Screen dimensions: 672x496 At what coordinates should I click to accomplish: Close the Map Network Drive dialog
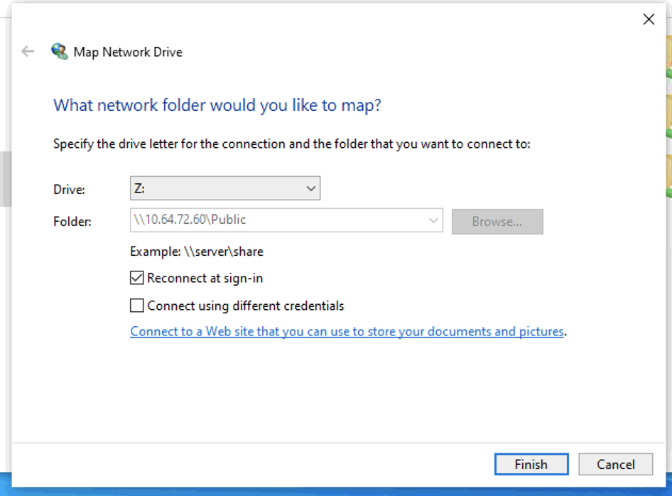click(x=648, y=20)
